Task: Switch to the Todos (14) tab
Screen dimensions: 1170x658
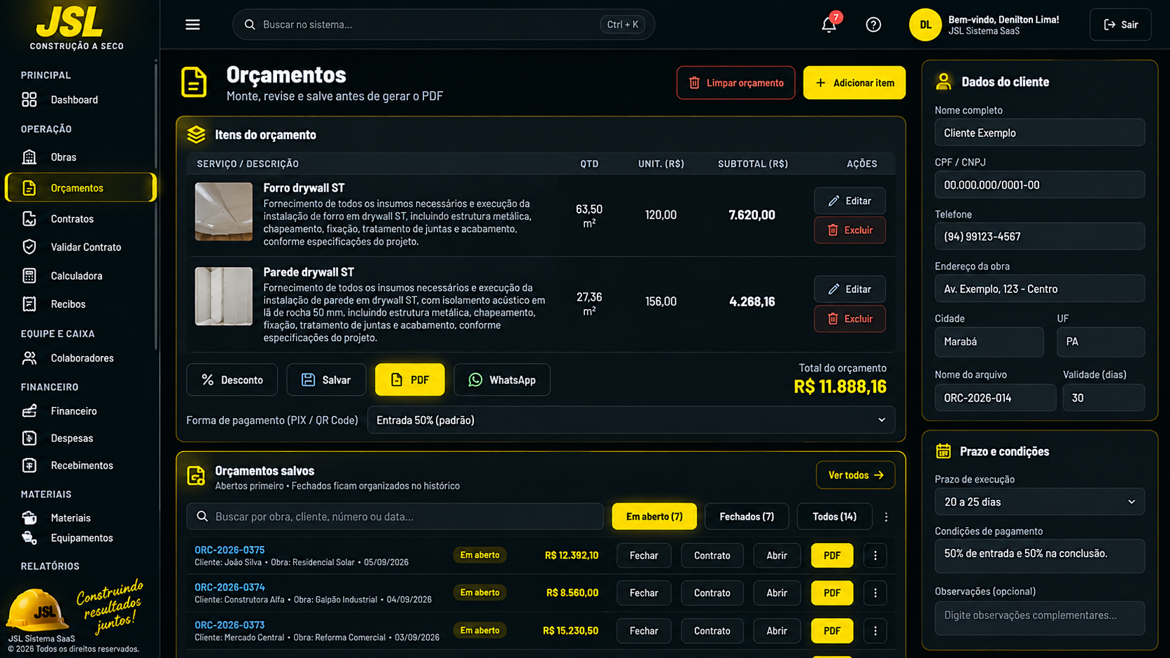Action: point(834,517)
